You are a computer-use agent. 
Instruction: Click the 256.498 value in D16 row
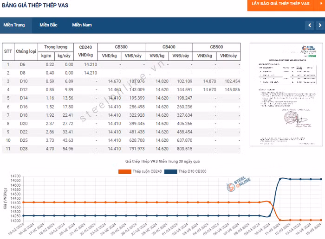pos(137,107)
